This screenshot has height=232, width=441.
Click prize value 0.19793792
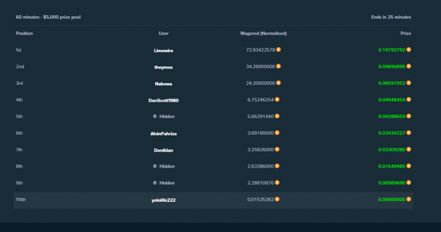point(392,49)
